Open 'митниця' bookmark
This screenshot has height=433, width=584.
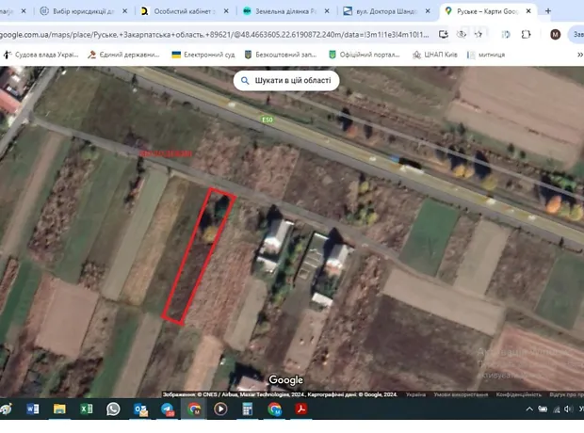tap(486, 55)
